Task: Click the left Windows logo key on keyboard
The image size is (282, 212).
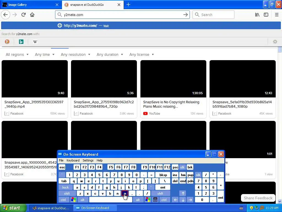Action: 73,200
